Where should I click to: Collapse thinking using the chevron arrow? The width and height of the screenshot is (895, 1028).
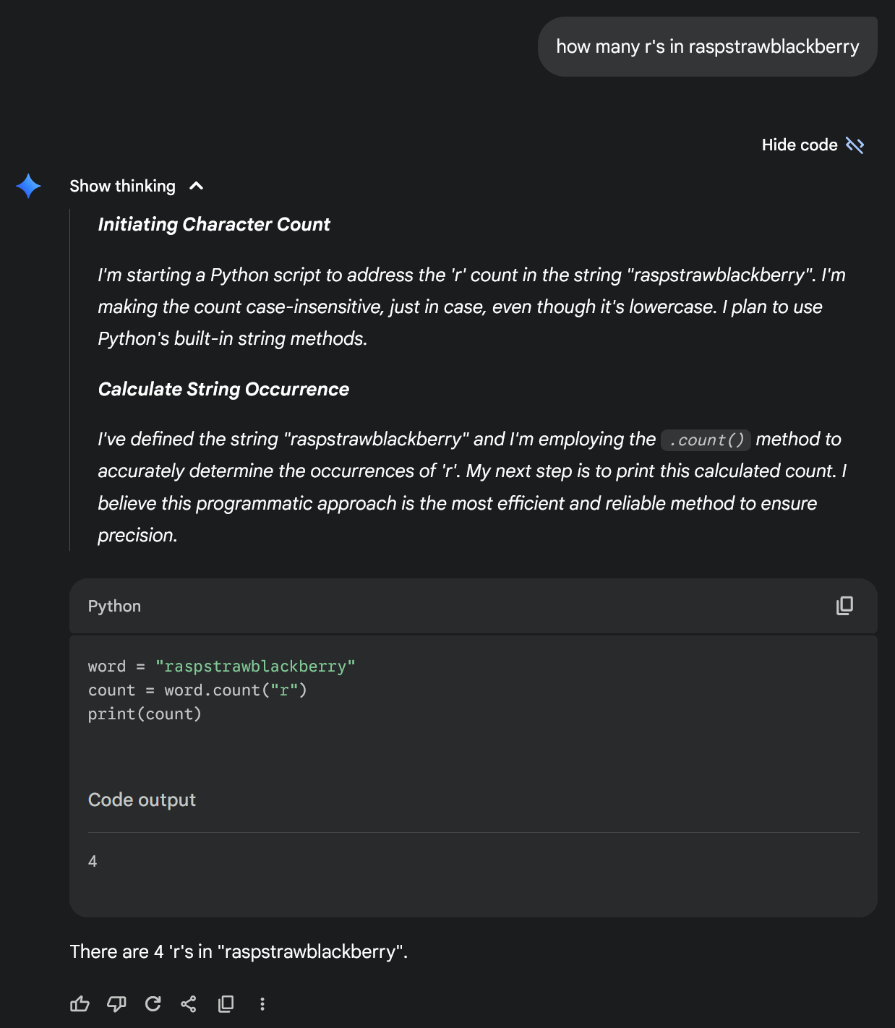click(196, 187)
